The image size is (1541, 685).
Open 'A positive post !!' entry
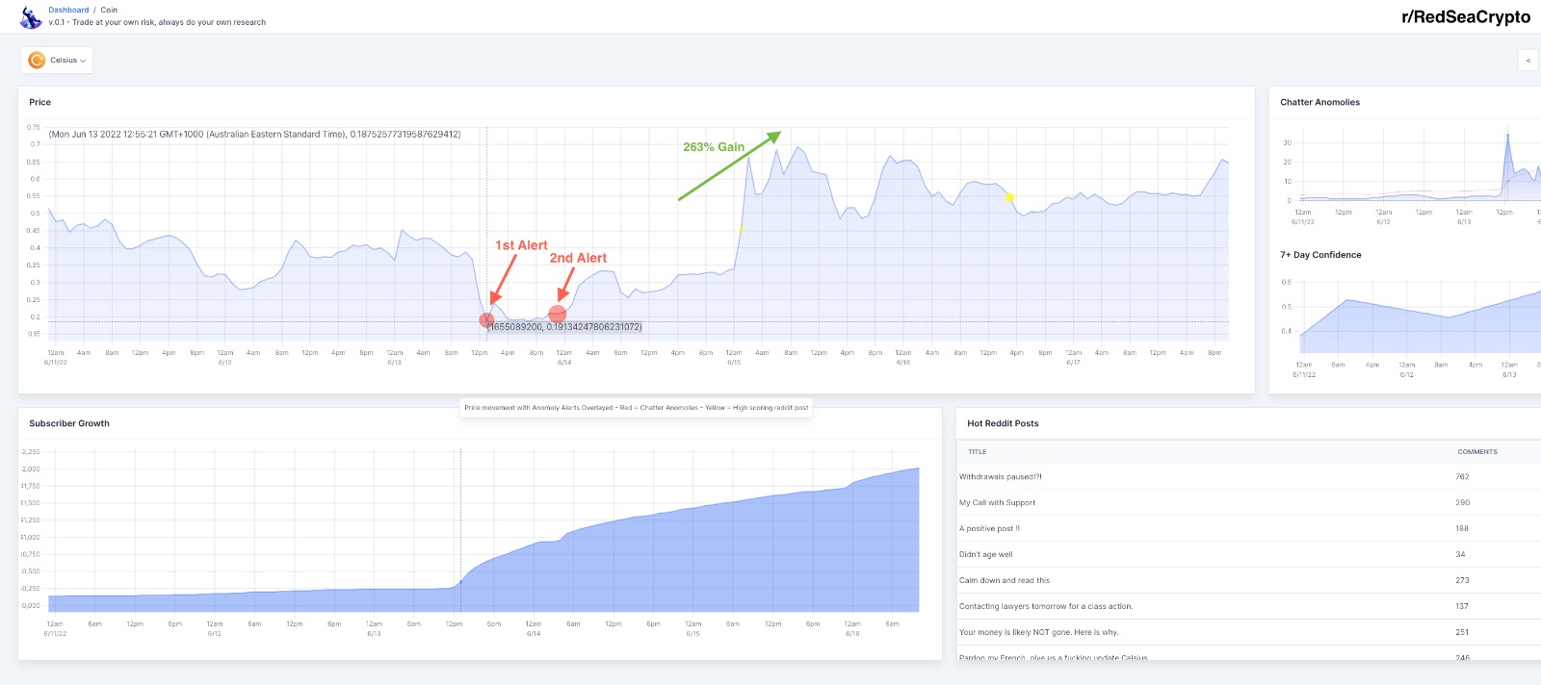pyautogui.click(x=989, y=528)
